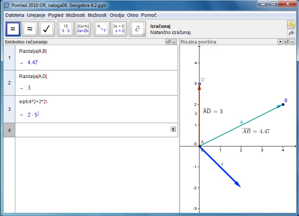Click the empty input field in row 4
The image size is (299, 216).
(92, 130)
